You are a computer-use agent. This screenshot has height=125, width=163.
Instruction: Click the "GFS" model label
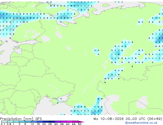[39, 119]
